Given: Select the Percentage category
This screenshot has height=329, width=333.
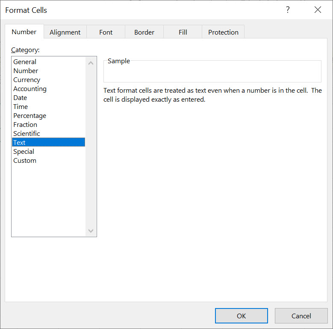Looking at the screenshot, I should (x=49, y=116).
